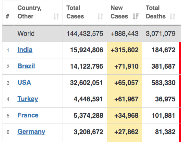
Task: Select Turkey new cases +61,967
Action: [x=126, y=99]
